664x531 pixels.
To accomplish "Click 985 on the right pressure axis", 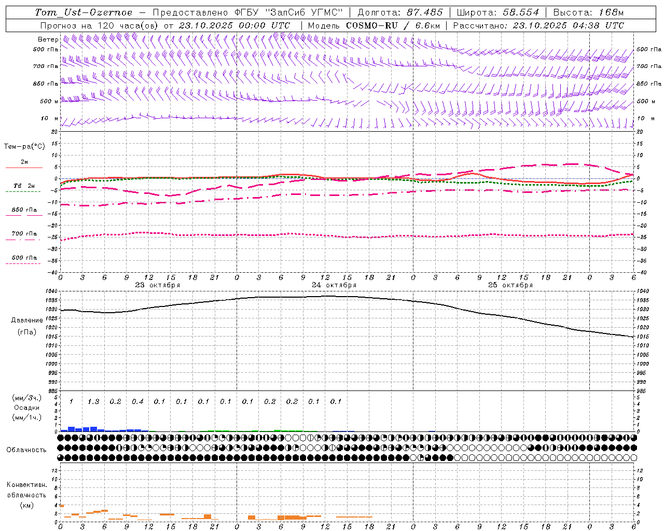I will coord(642,391).
